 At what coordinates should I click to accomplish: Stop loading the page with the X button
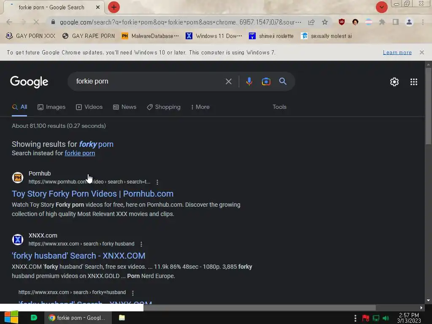pyautogui.click(x=36, y=22)
